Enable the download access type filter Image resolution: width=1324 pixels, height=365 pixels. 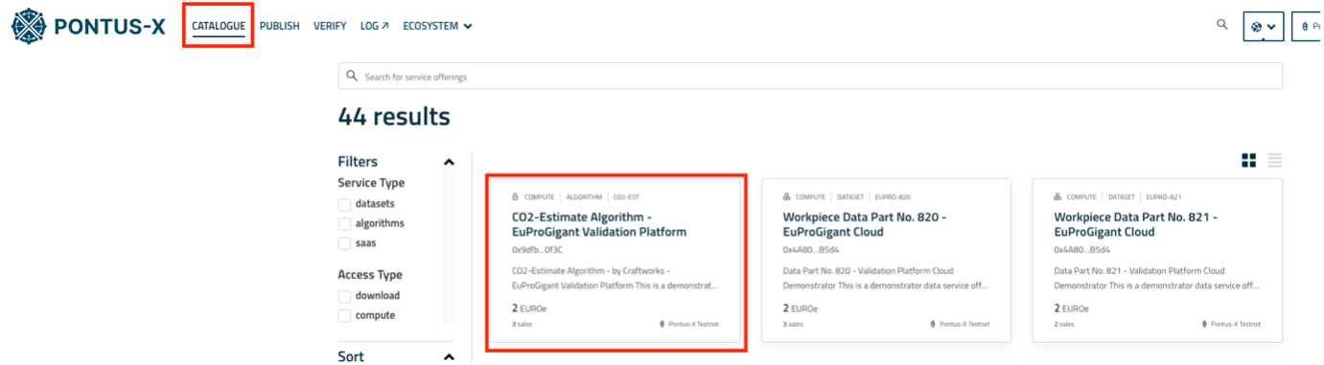pos(344,296)
